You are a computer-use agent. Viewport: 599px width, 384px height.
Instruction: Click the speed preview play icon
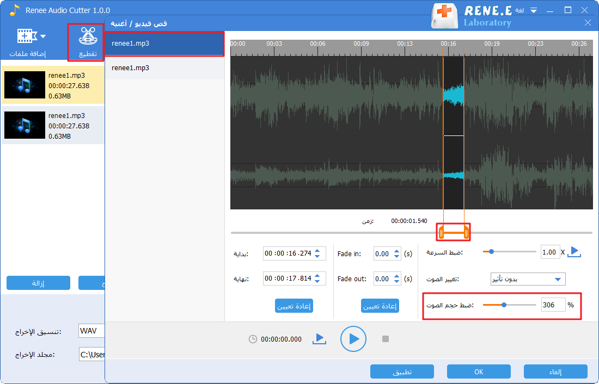click(574, 252)
